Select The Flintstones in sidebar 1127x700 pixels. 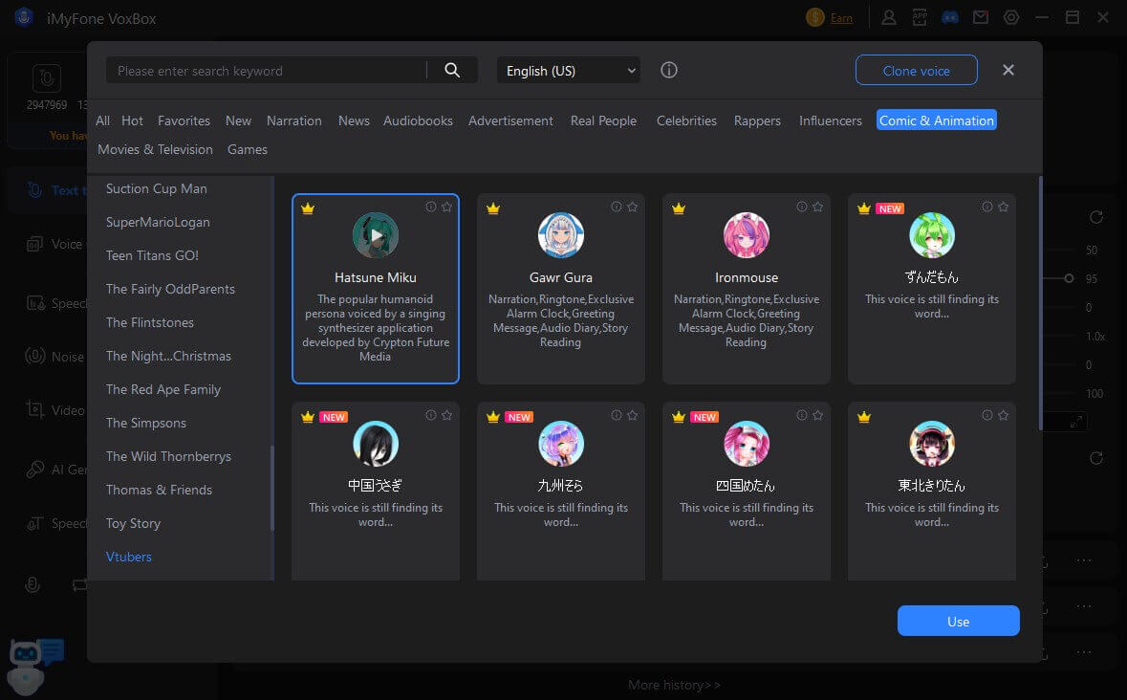click(x=149, y=322)
